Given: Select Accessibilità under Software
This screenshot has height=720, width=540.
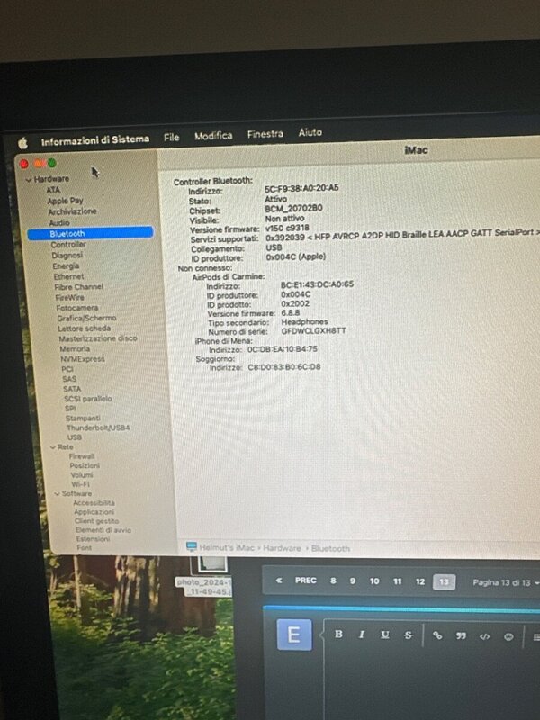Looking at the screenshot, I should (94, 503).
